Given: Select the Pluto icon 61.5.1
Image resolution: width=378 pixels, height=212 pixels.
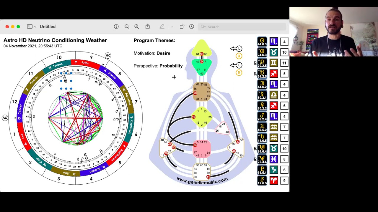Looking at the screenshot, I should [262, 170].
